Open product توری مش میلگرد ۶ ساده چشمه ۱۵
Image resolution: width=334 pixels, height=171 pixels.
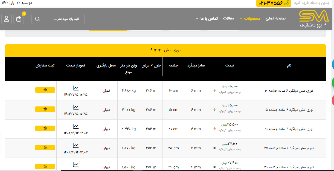point(289,110)
